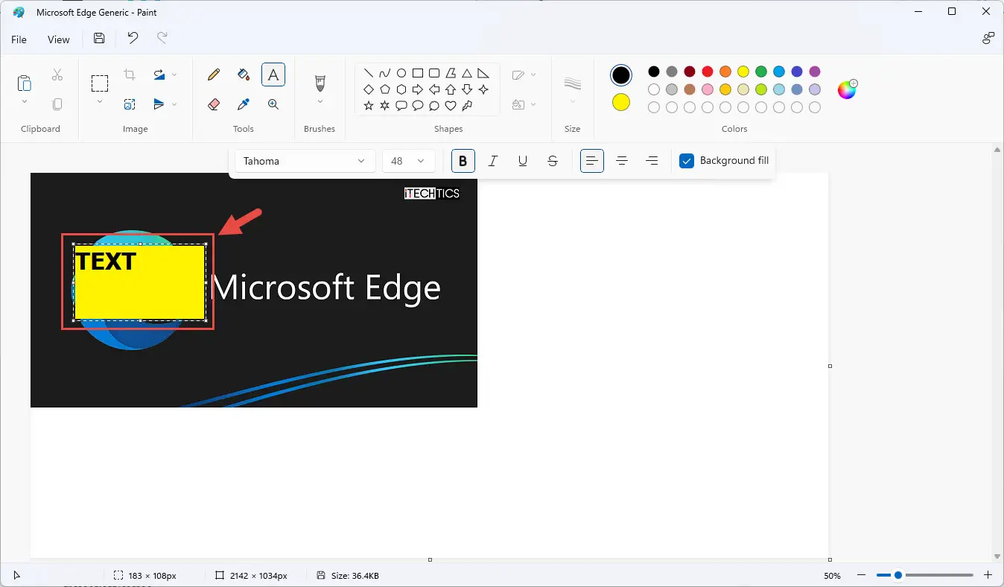Screen dimensions: 1004x587
Task: Open the Tahoma font family dropdown
Action: 305,161
